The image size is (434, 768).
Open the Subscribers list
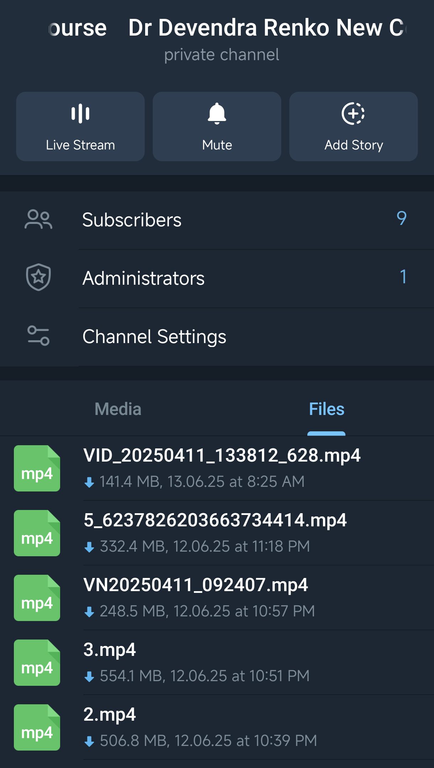(132, 220)
